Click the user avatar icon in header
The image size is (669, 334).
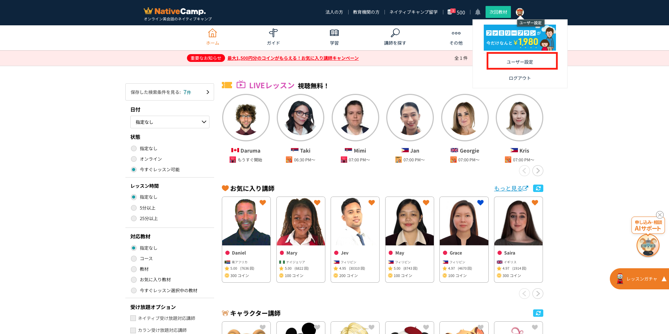[x=520, y=12]
